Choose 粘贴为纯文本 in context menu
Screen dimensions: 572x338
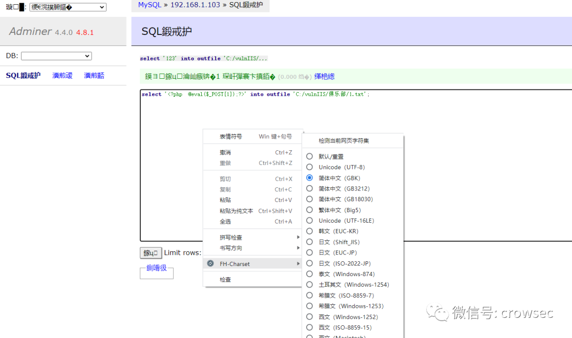coord(253,211)
